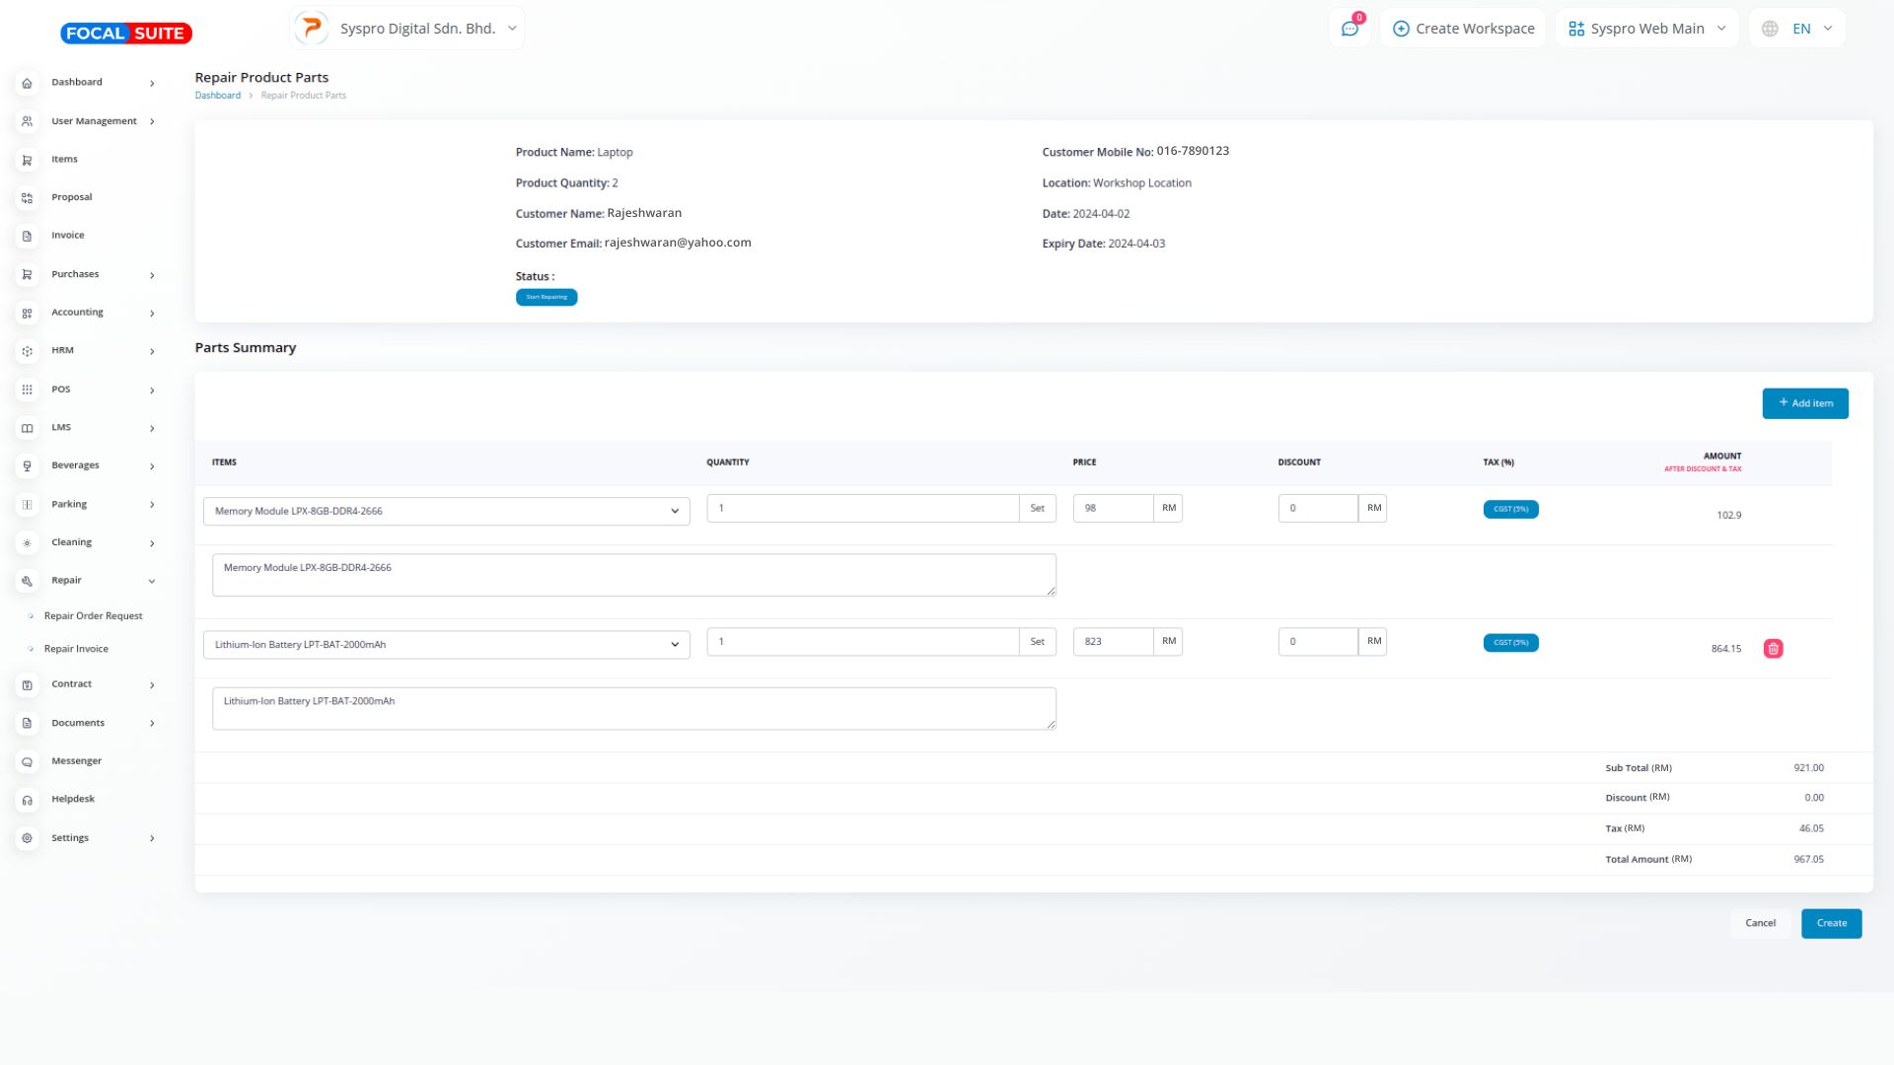Click the Items cart icon in sidebar

coord(28,160)
